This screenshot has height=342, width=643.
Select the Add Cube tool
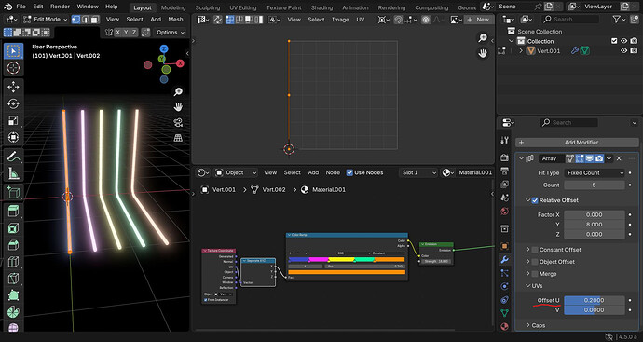[14, 192]
